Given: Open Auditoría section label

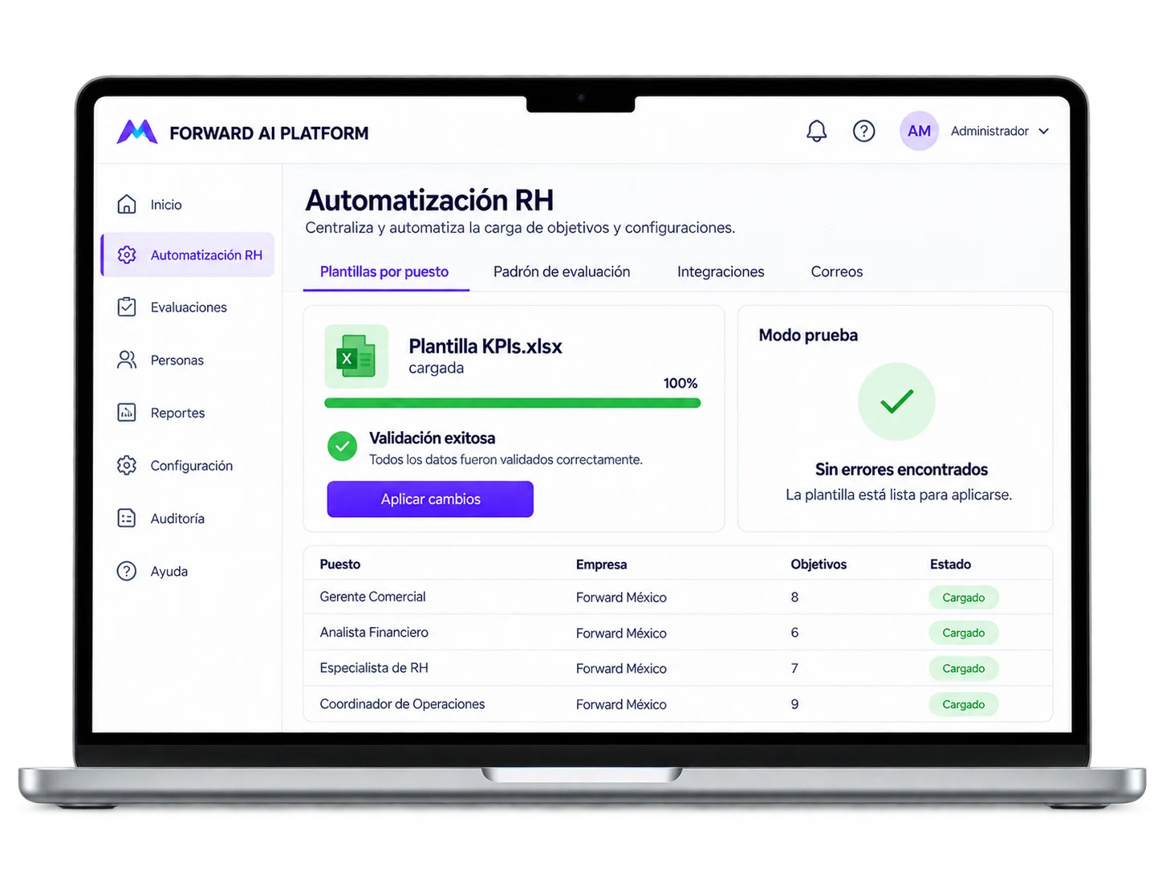Looking at the screenshot, I should pyautogui.click(x=177, y=519).
